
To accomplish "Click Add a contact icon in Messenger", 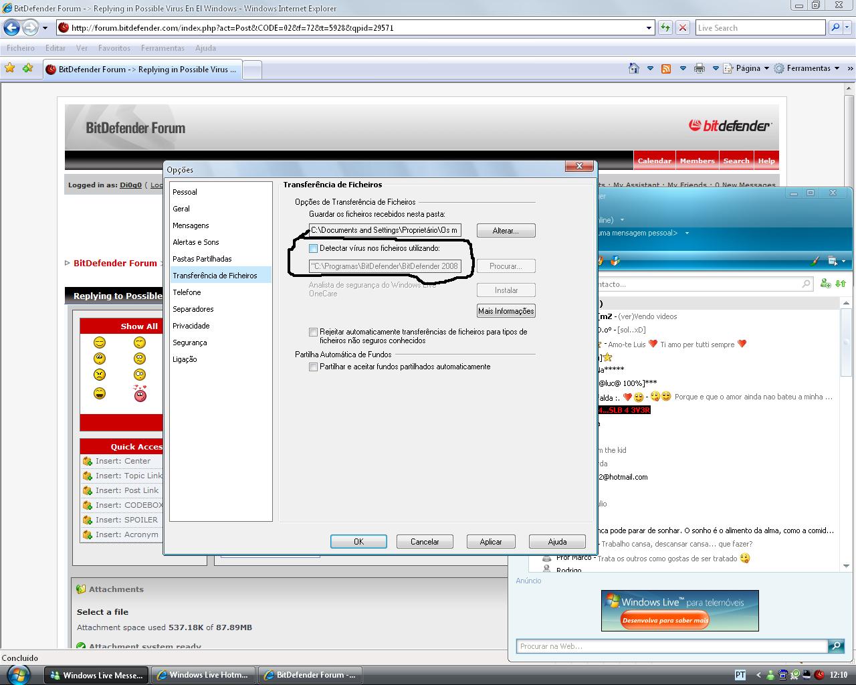I will [826, 284].
